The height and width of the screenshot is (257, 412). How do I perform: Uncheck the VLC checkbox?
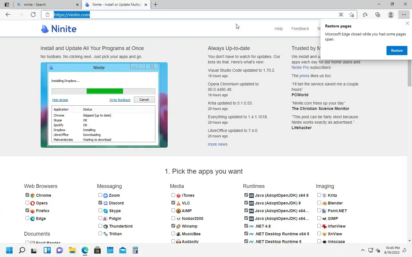click(x=173, y=203)
